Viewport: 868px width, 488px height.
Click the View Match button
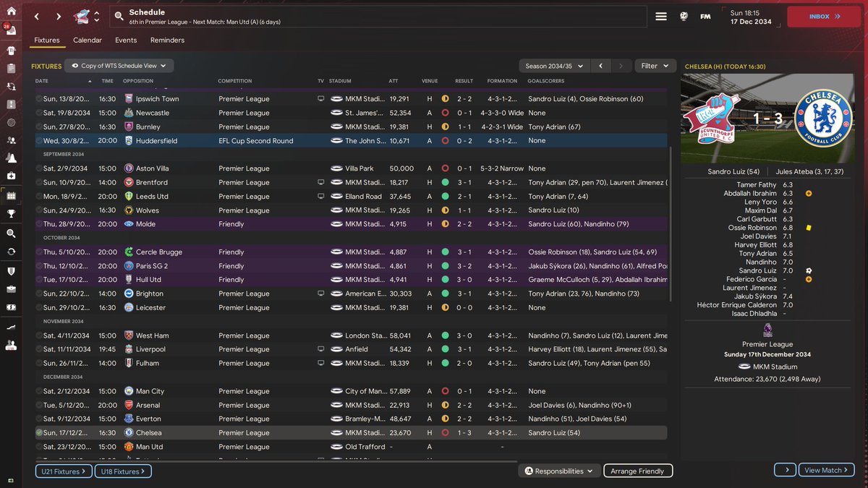[x=827, y=470]
